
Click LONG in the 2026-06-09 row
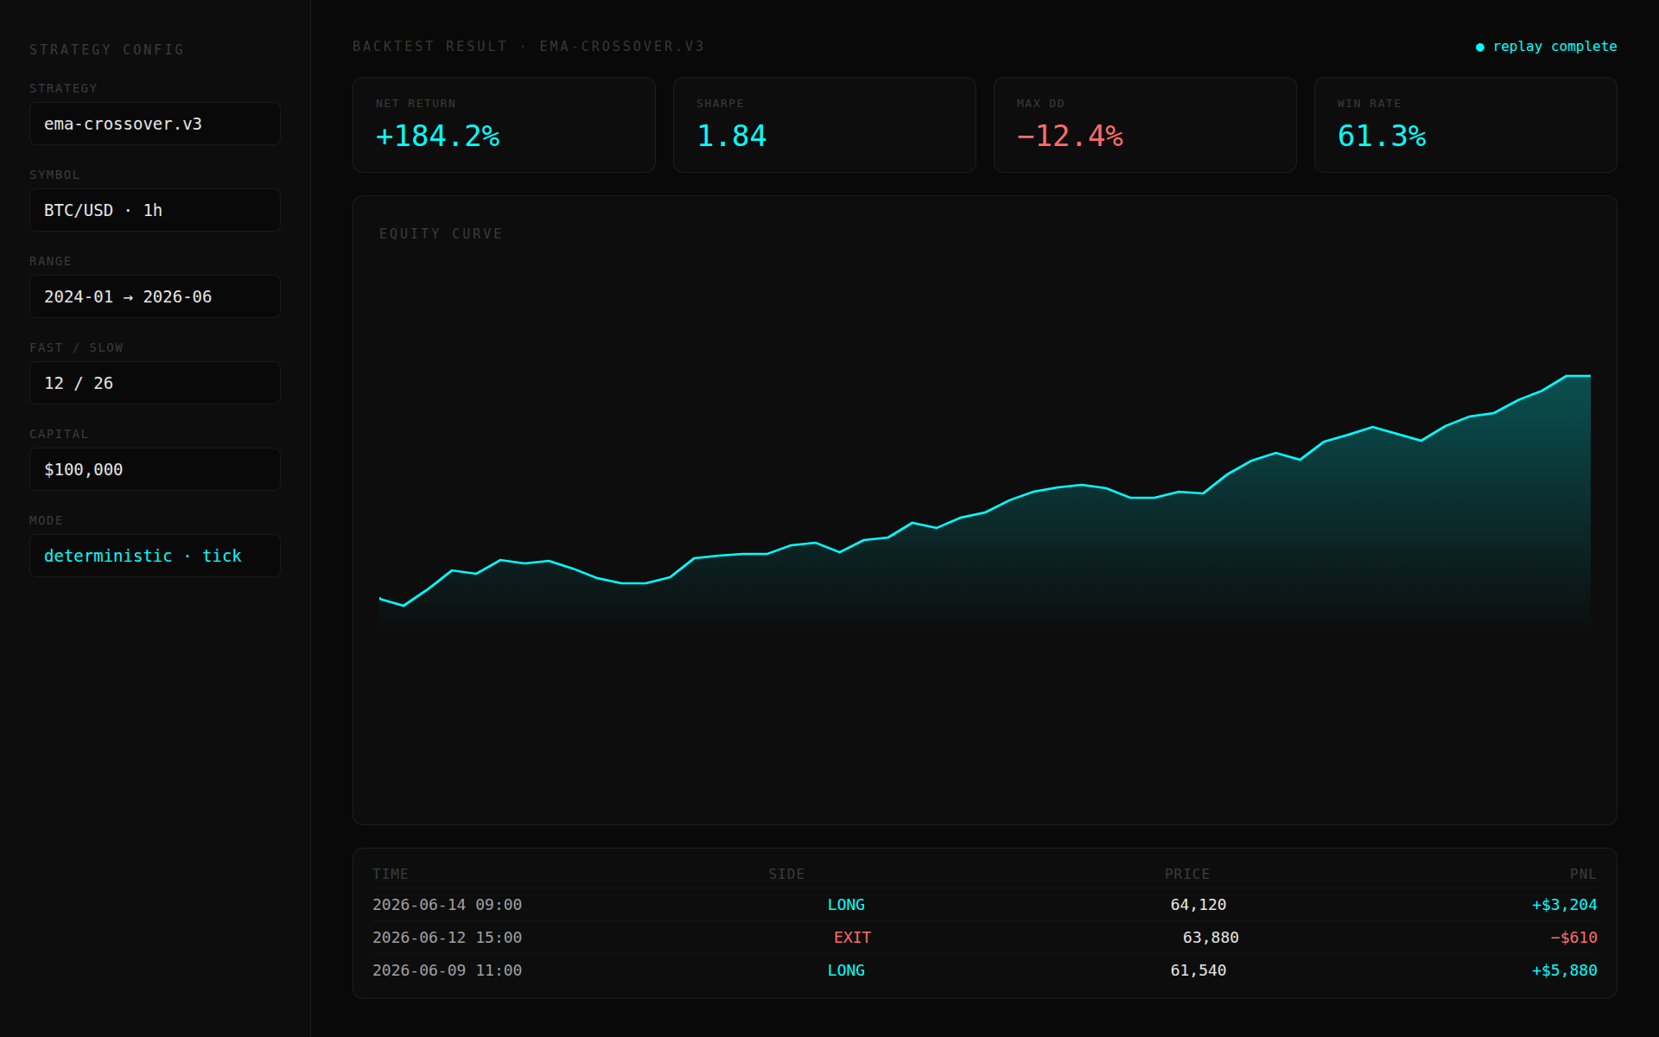(846, 970)
